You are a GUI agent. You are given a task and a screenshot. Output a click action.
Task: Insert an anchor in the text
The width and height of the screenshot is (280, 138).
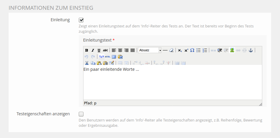point(250,50)
